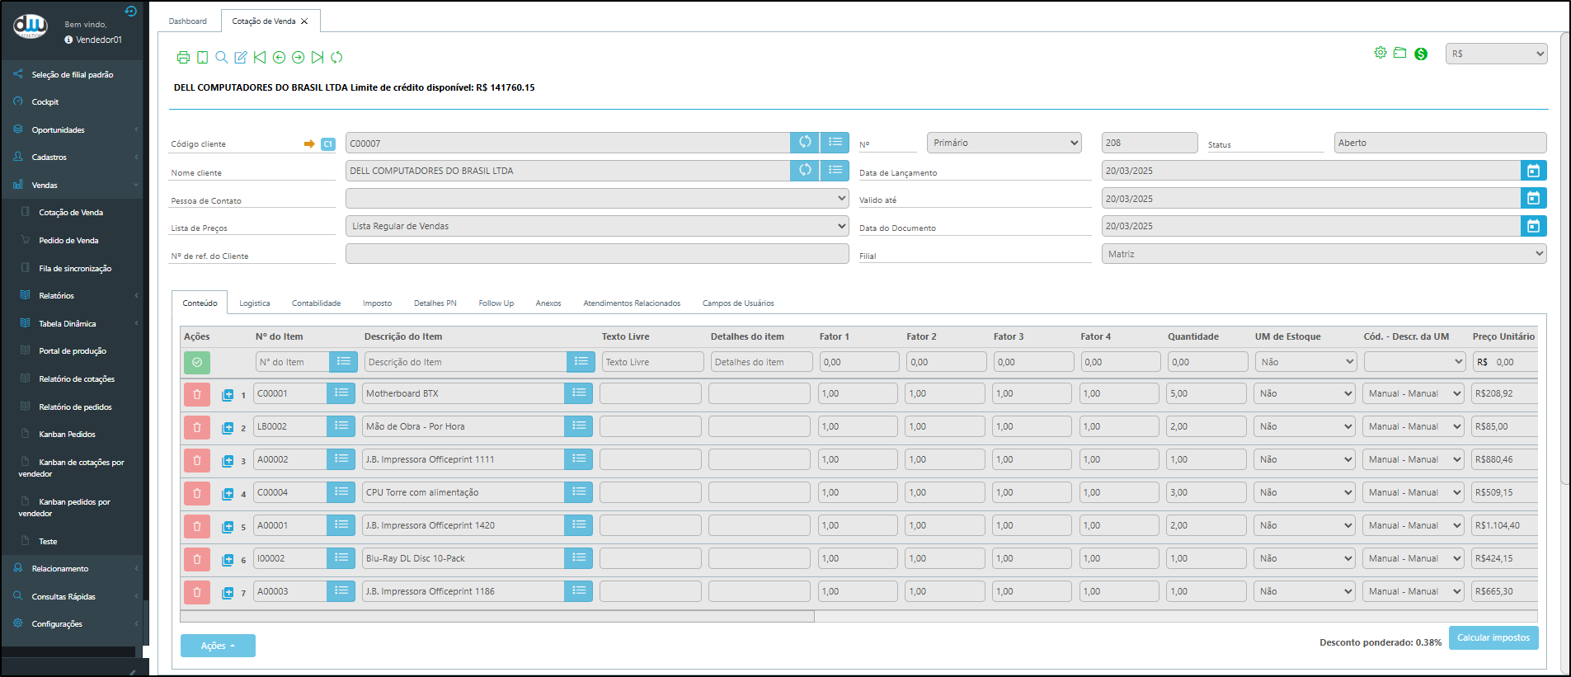
Task: Go to last record icon
Action: tap(317, 58)
